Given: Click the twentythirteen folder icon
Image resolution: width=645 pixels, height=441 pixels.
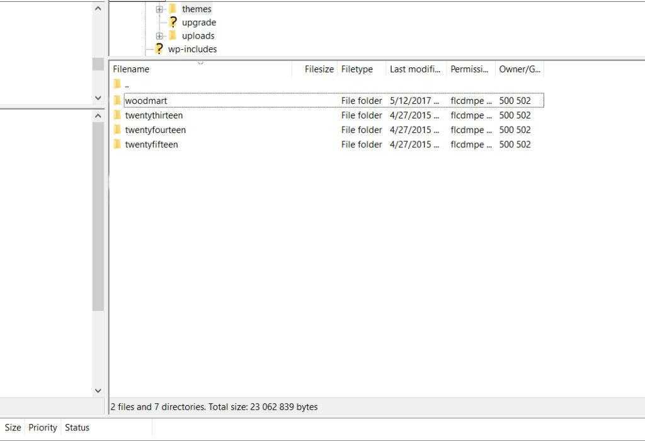Looking at the screenshot, I should click(x=117, y=115).
